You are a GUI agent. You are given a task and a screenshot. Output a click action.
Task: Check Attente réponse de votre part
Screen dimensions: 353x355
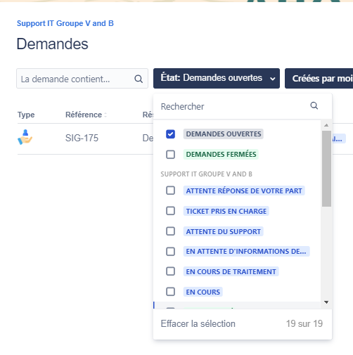click(x=170, y=191)
